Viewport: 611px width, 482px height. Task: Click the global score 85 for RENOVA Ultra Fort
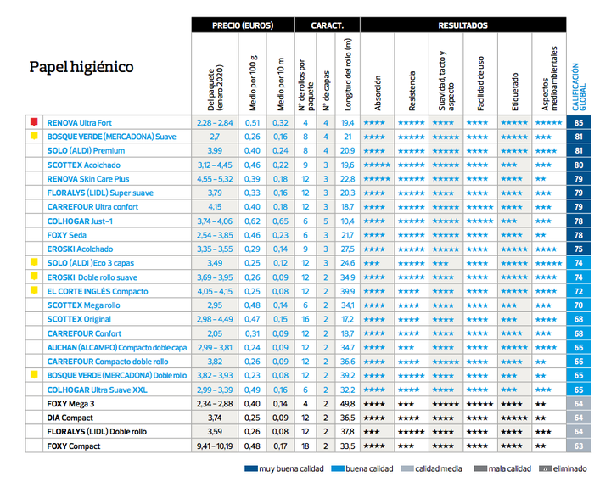coord(579,122)
